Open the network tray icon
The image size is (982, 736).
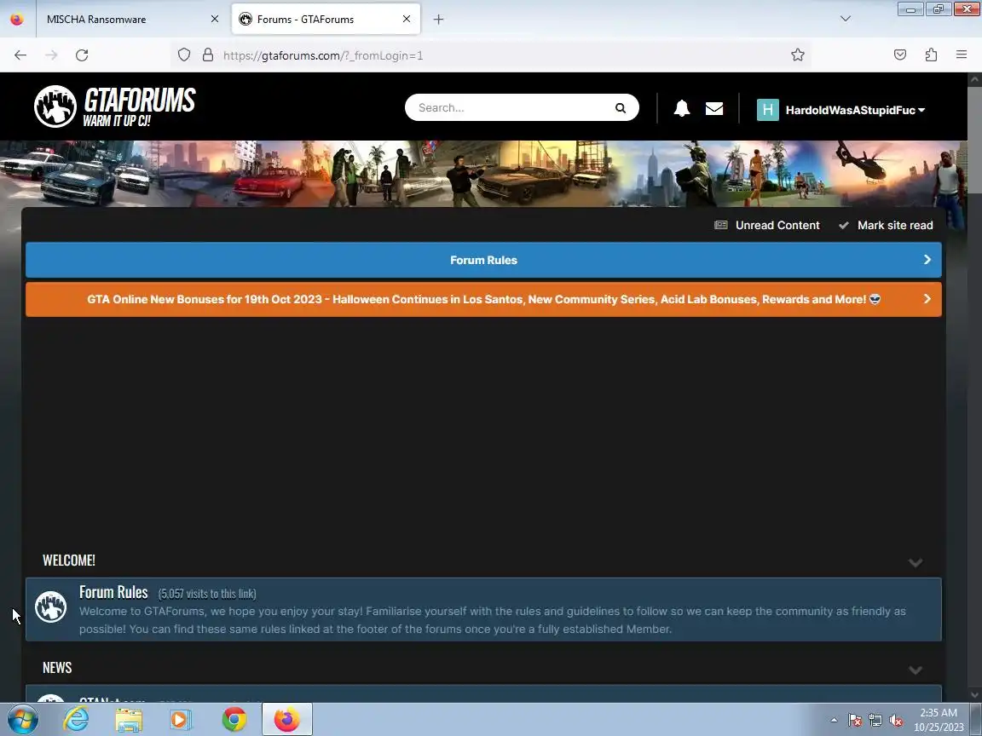[x=875, y=721]
